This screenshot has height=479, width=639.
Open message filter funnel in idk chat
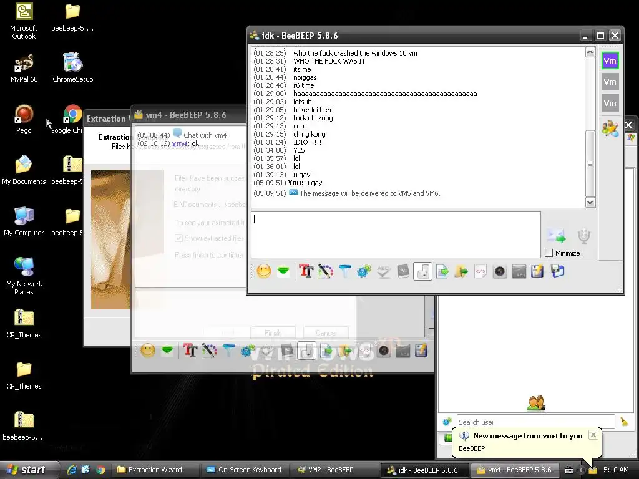point(344,271)
